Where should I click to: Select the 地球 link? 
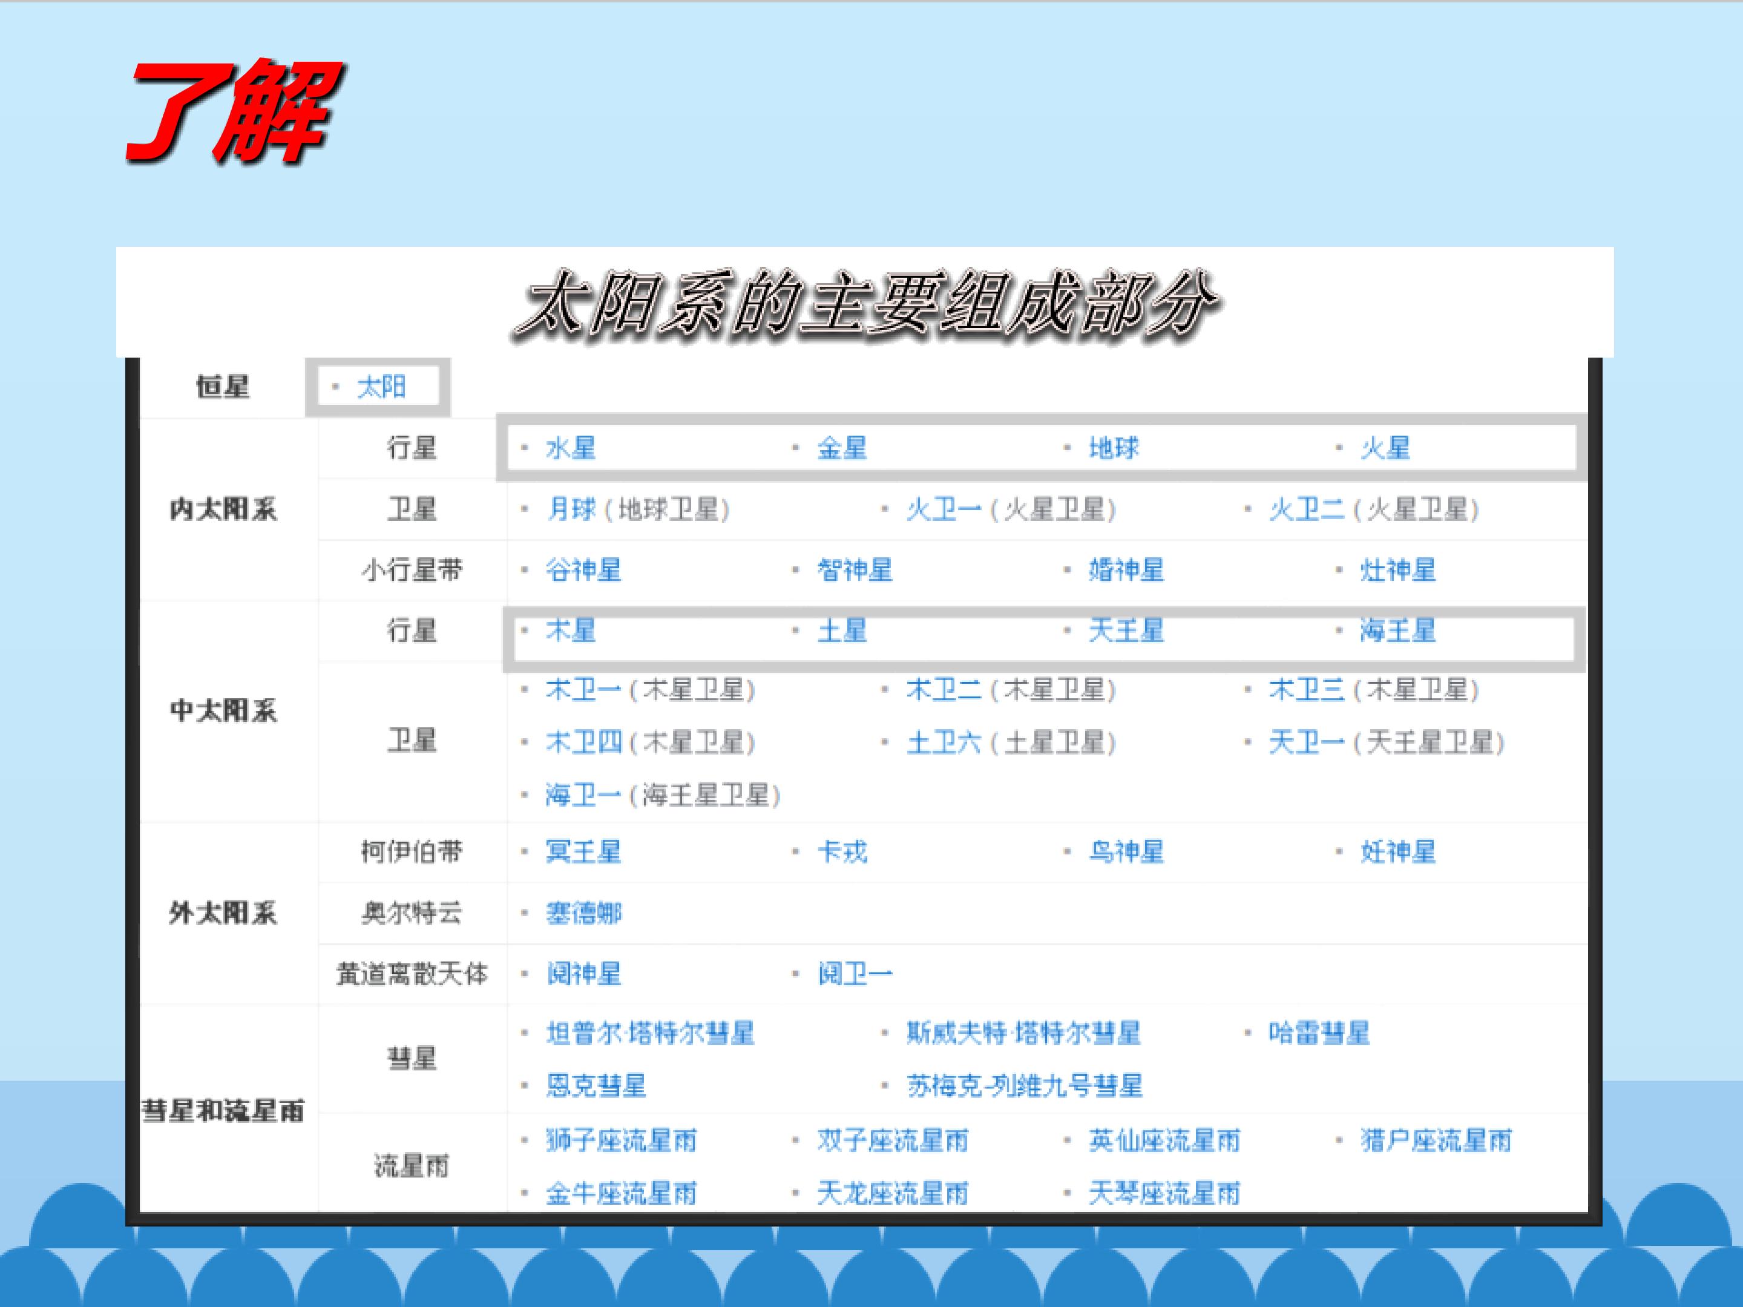pos(1114,448)
